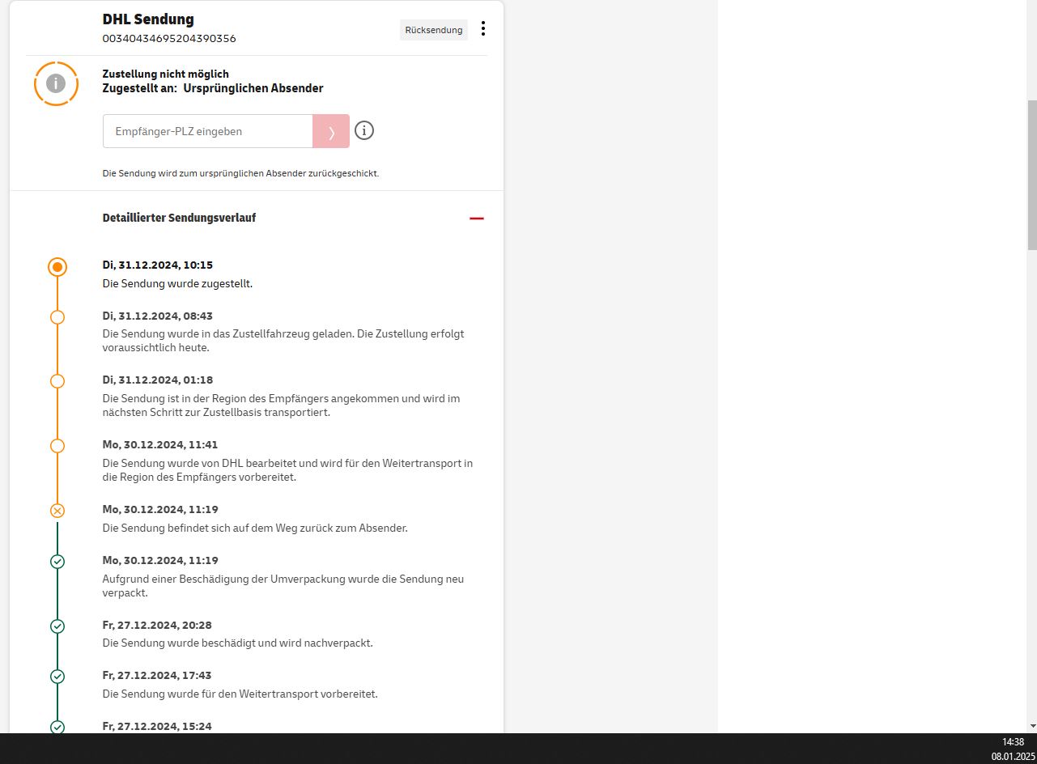Click tracking number 00340434695204390356
Viewport: 1037px width, 764px height.
point(169,38)
